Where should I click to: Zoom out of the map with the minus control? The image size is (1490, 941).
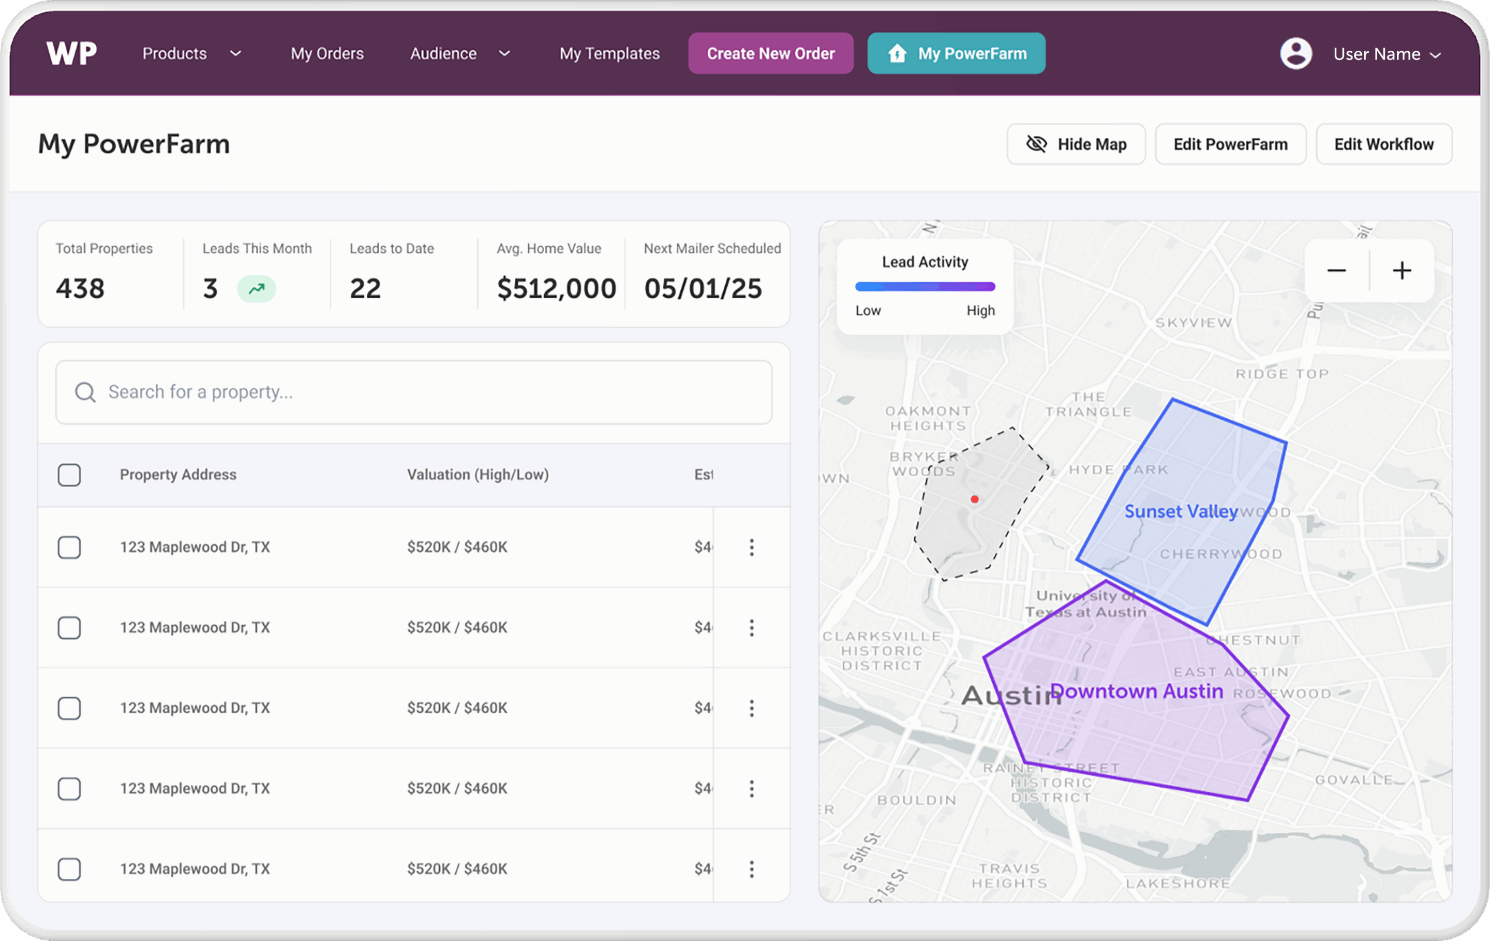click(1336, 271)
